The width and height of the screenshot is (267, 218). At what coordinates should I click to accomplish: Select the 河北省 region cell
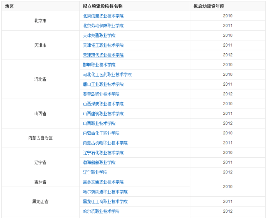point(40,79)
